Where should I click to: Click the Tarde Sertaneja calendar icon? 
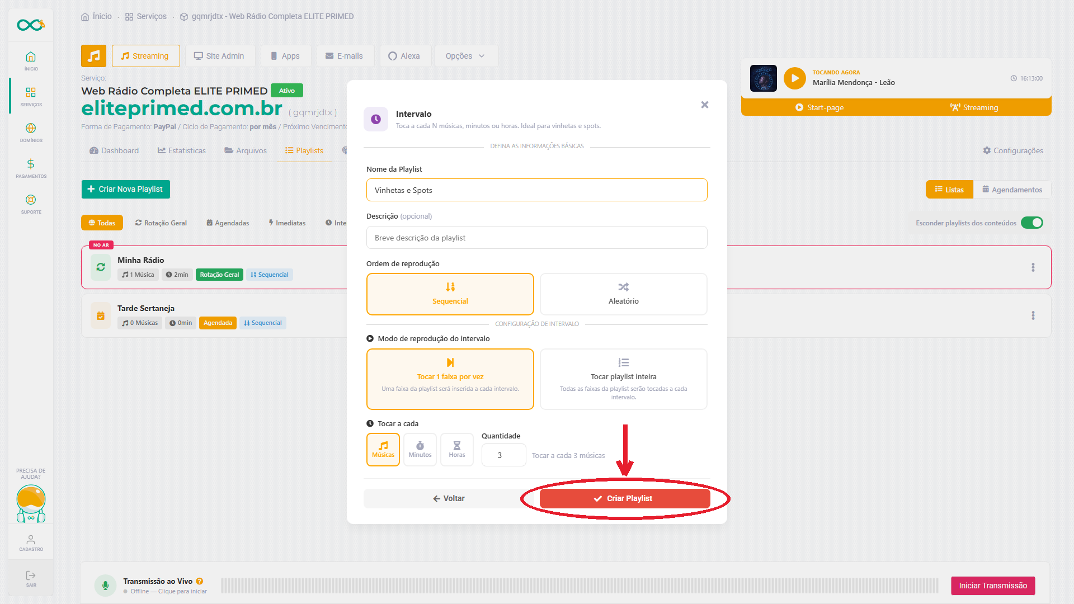(x=101, y=315)
